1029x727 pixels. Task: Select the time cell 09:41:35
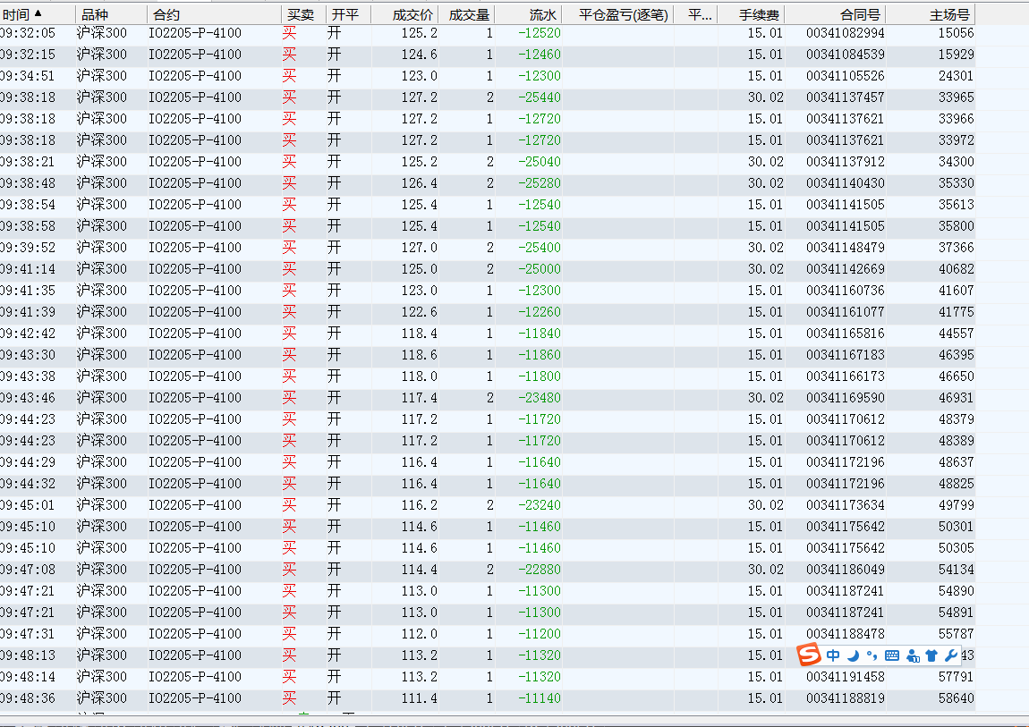[29, 291]
